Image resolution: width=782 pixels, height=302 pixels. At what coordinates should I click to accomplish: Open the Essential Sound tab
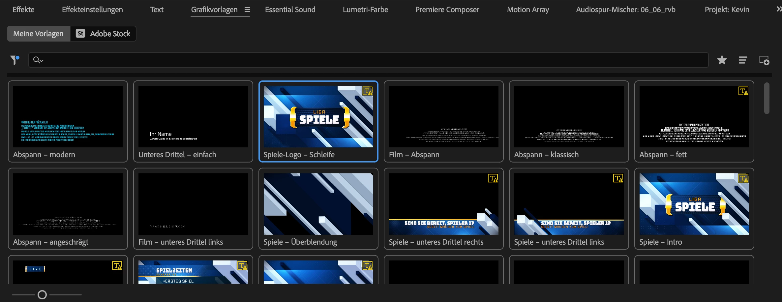click(x=290, y=10)
